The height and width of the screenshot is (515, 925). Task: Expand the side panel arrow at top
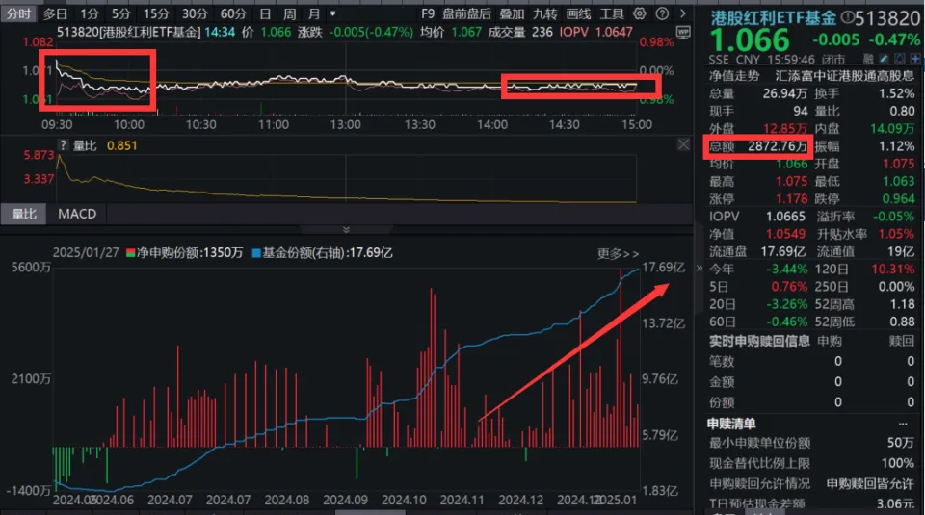pyautogui.click(x=683, y=14)
